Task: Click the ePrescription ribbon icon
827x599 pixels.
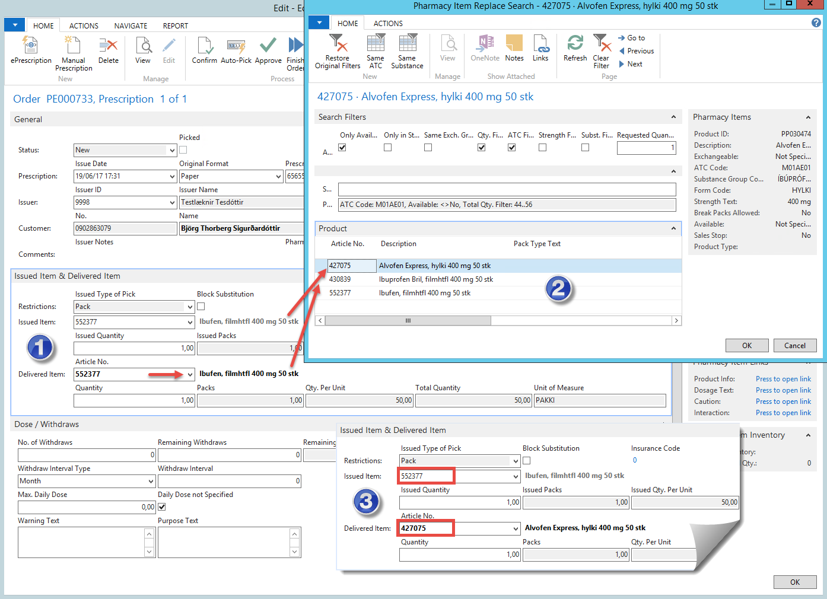Action: pos(31,46)
